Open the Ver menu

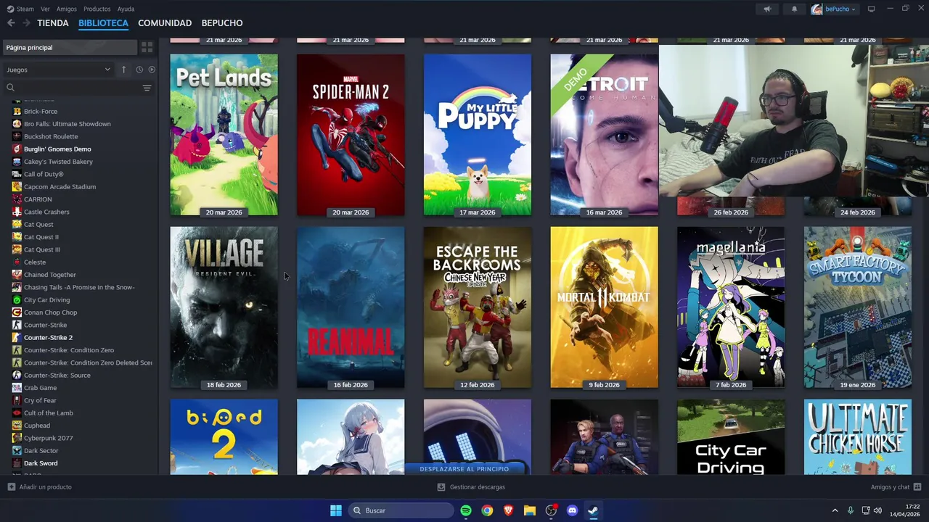[45, 9]
